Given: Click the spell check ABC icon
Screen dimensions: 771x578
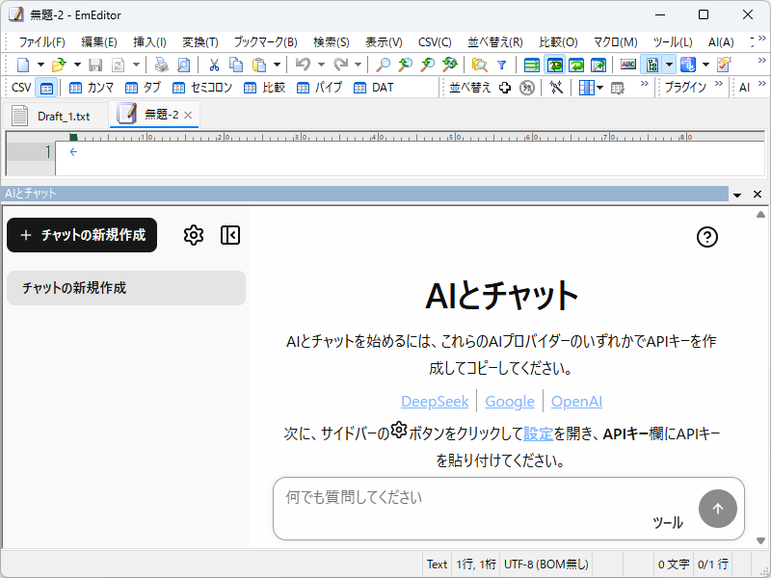Looking at the screenshot, I should [627, 65].
